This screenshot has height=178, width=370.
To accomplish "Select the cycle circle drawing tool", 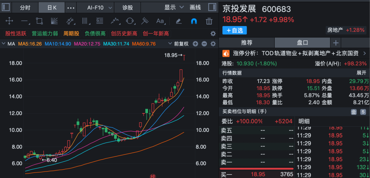I will (130, 21).
